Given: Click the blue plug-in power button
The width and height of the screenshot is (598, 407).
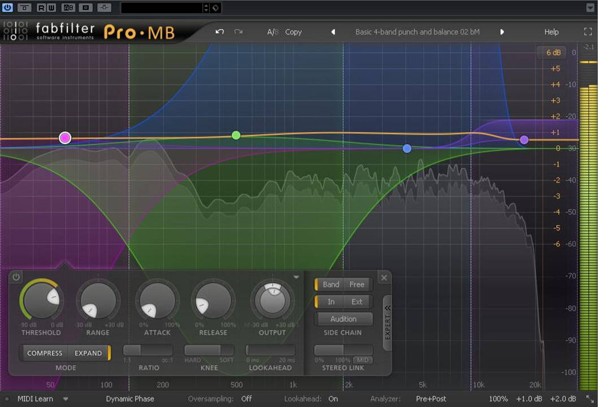Looking at the screenshot, I should tap(7, 7).
